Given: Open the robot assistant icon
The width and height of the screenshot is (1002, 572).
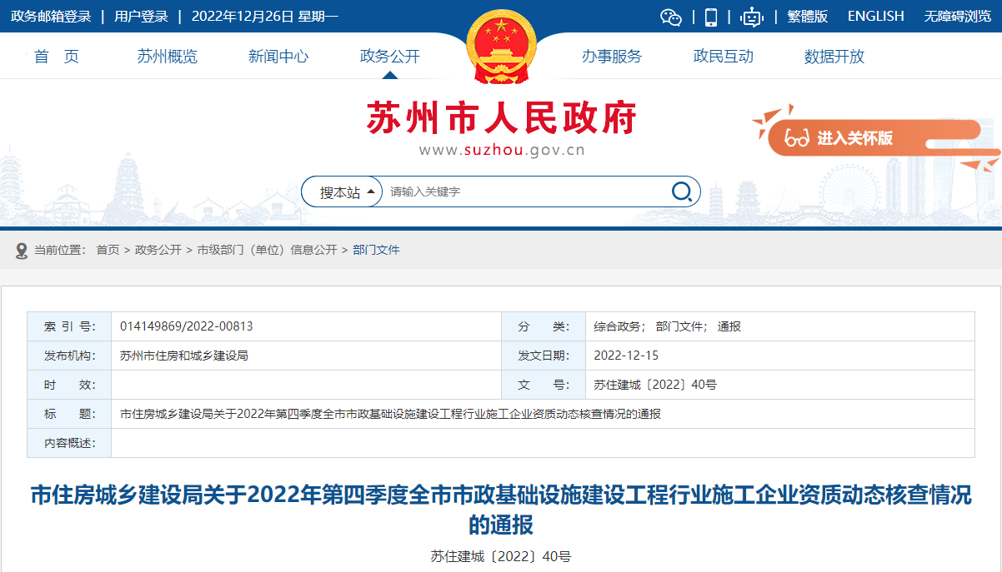Looking at the screenshot, I should [x=752, y=17].
